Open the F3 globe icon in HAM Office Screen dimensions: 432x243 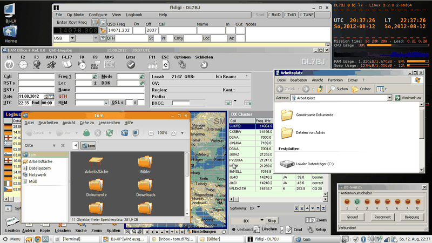point(37,65)
